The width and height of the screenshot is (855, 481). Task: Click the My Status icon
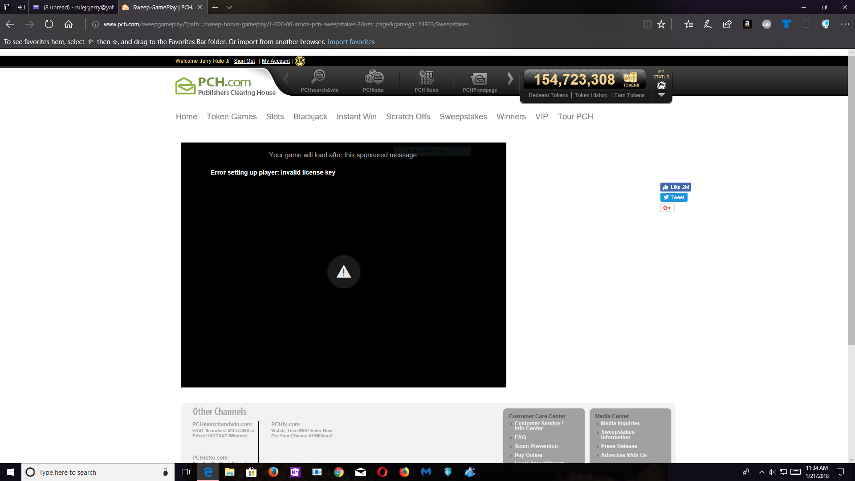661,85
